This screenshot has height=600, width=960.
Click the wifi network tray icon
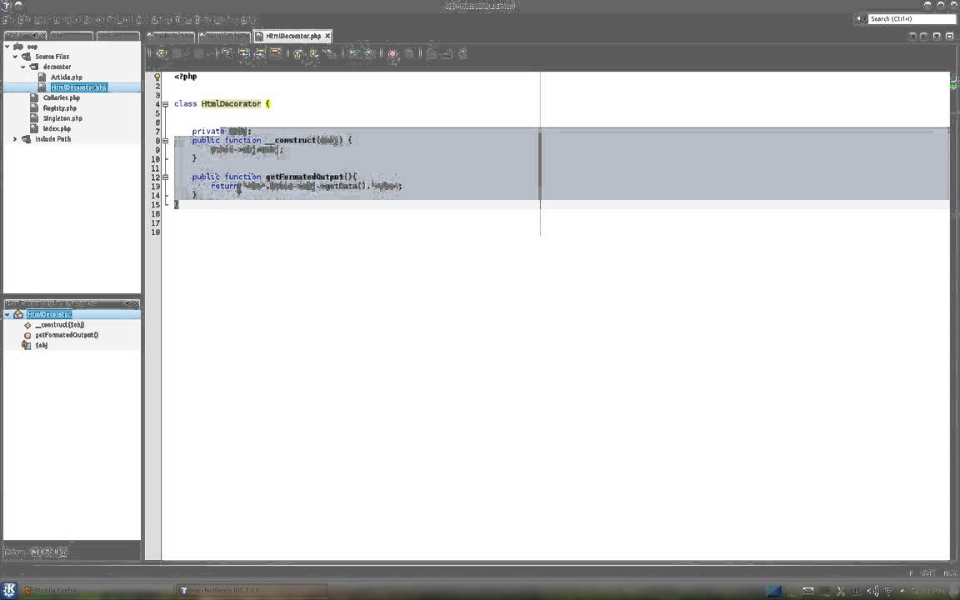(x=888, y=592)
